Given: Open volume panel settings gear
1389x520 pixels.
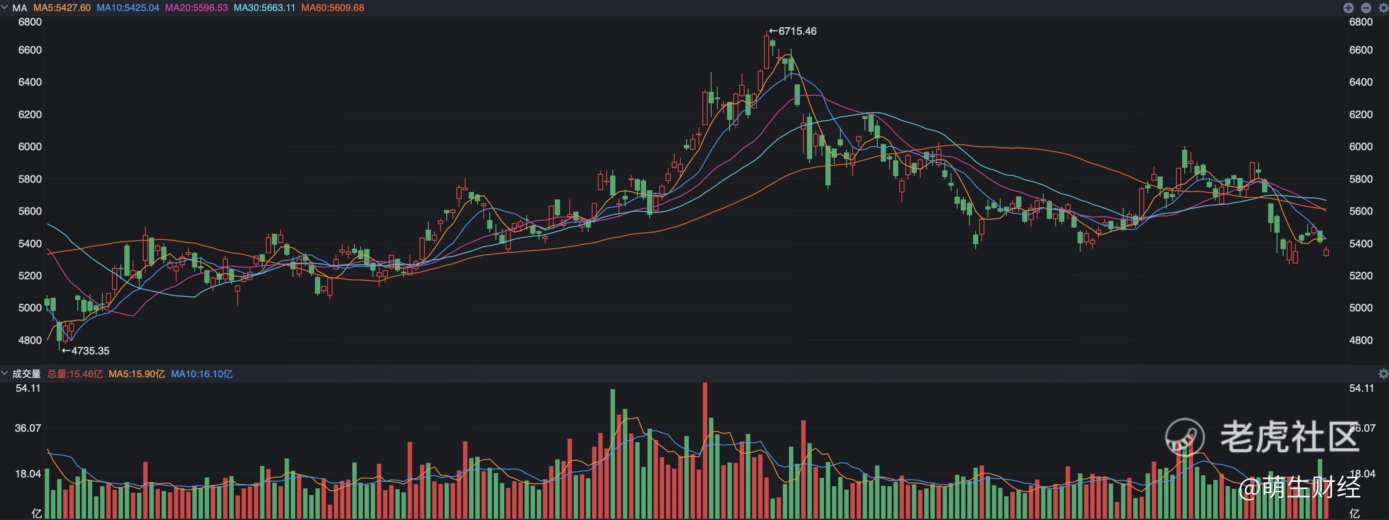Looking at the screenshot, I should [x=1383, y=374].
